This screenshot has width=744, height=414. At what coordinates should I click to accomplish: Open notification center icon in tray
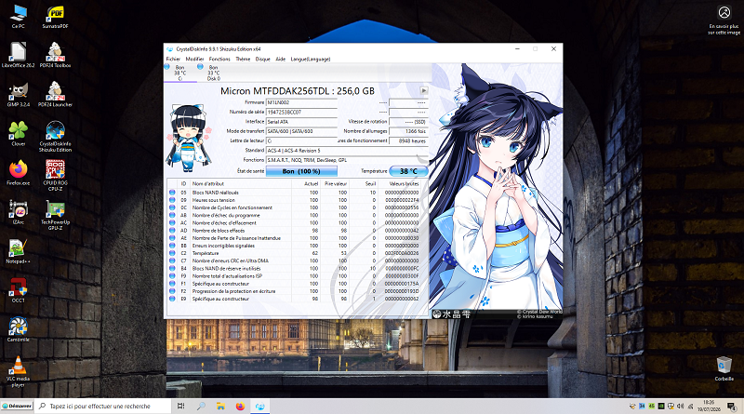click(732, 406)
